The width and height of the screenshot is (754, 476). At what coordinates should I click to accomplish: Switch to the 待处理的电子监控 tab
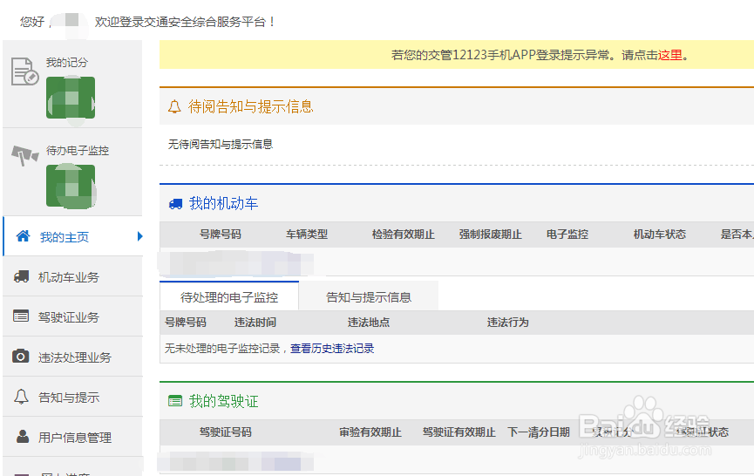point(229,296)
